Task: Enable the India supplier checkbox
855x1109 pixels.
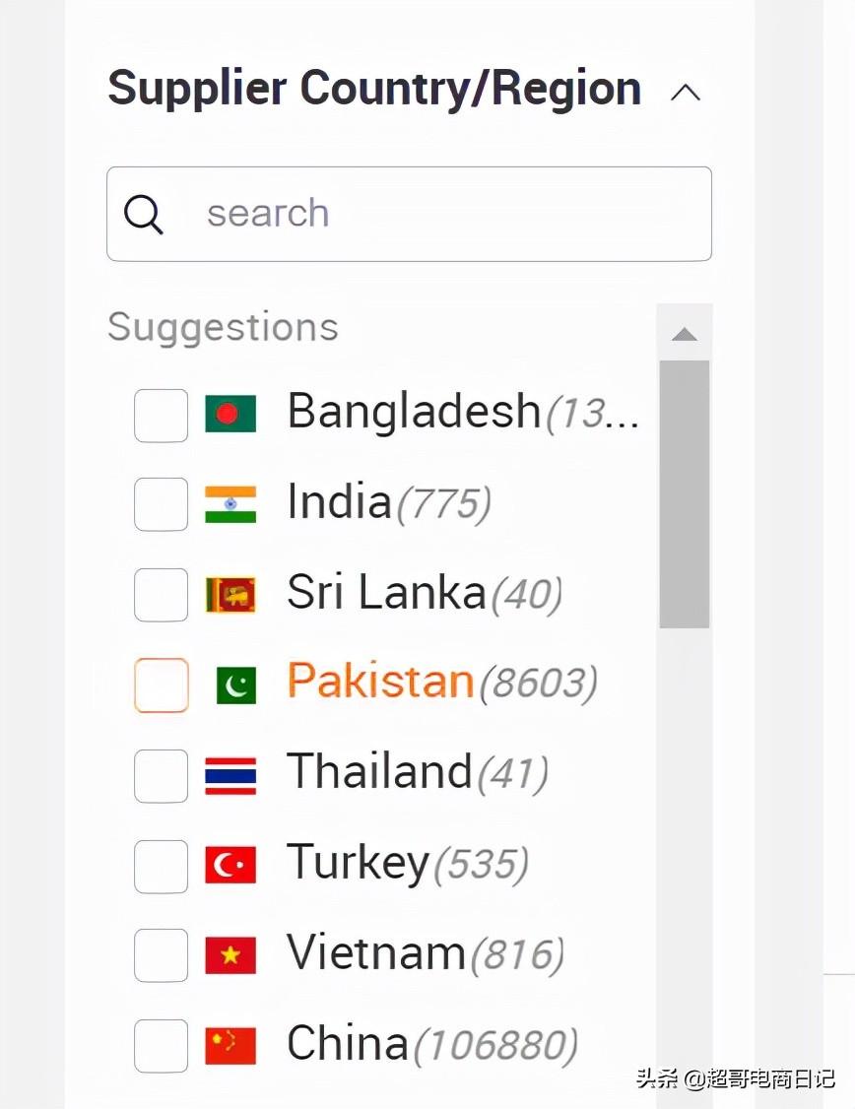Action: (161, 504)
